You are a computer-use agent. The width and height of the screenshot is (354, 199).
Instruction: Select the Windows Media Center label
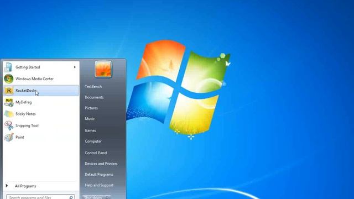pos(34,78)
